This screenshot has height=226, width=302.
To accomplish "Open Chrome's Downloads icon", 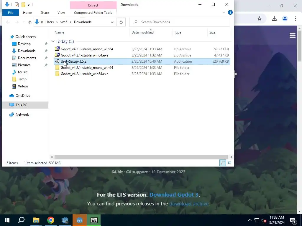I will (274, 19).
